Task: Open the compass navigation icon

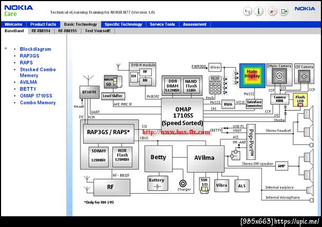Action: click(x=272, y=11)
